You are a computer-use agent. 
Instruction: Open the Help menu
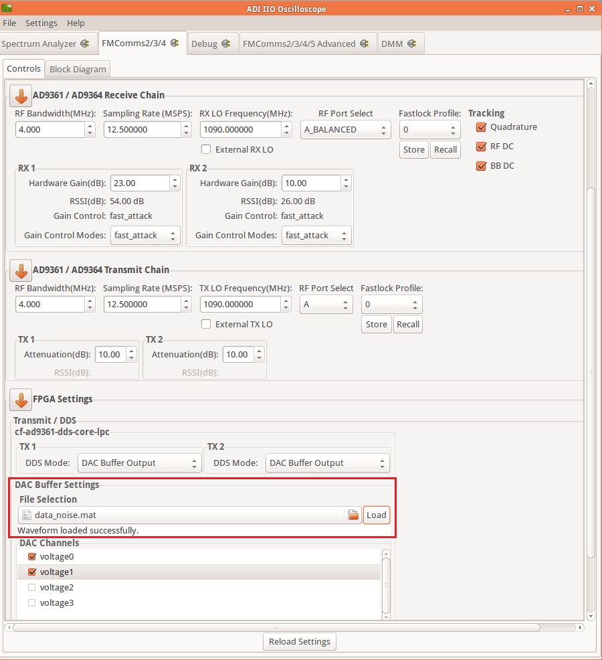[x=76, y=23]
